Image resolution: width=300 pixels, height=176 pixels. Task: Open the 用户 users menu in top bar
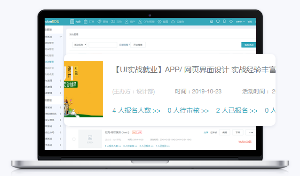pos(130,22)
